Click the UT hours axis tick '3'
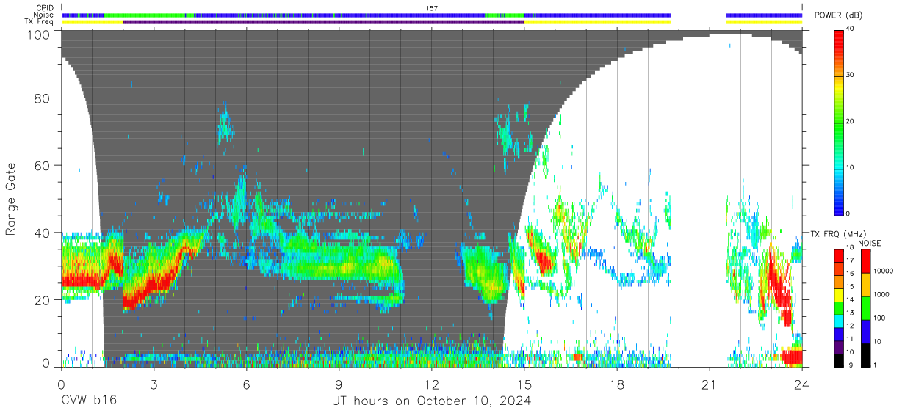902x416 pixels. tap(154, 384)
